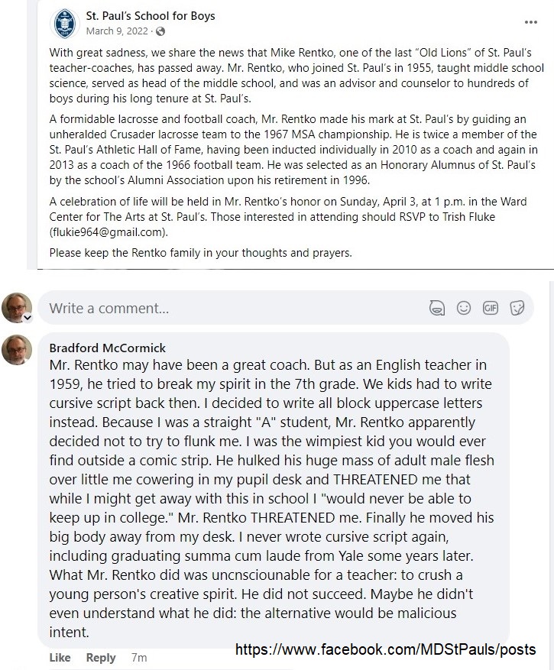Open the emoji picker in comment box

pos(464,308)
